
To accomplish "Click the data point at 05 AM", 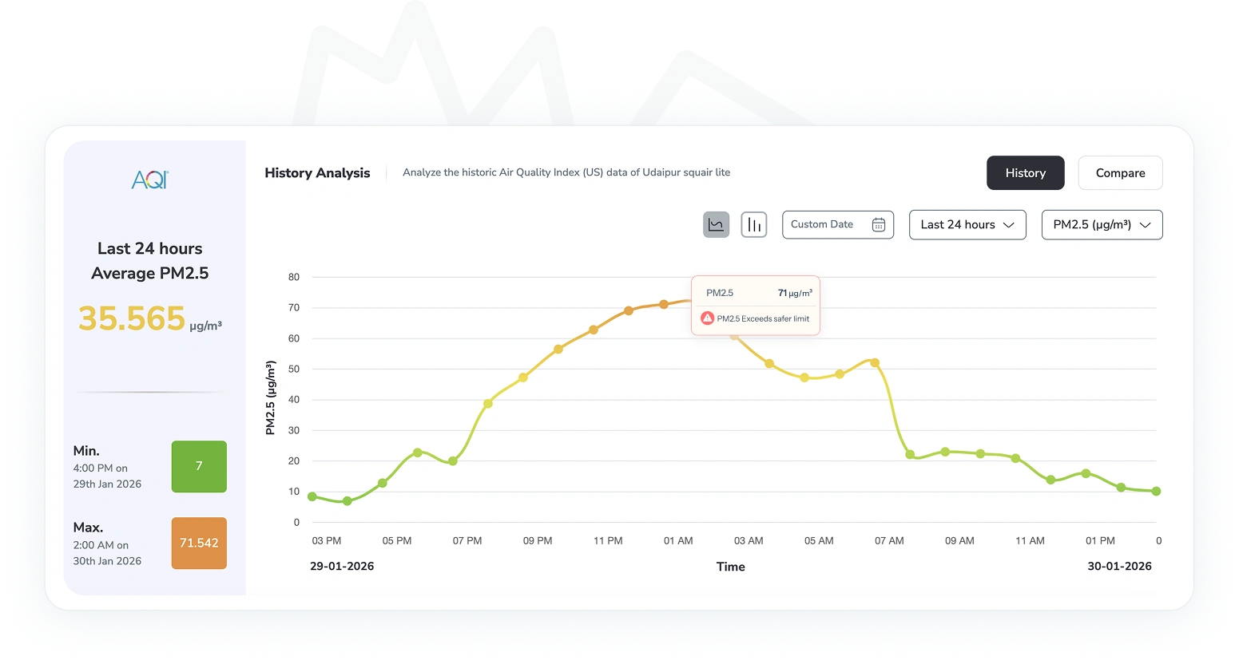I will pyautogui.click(x=804, y=378).
